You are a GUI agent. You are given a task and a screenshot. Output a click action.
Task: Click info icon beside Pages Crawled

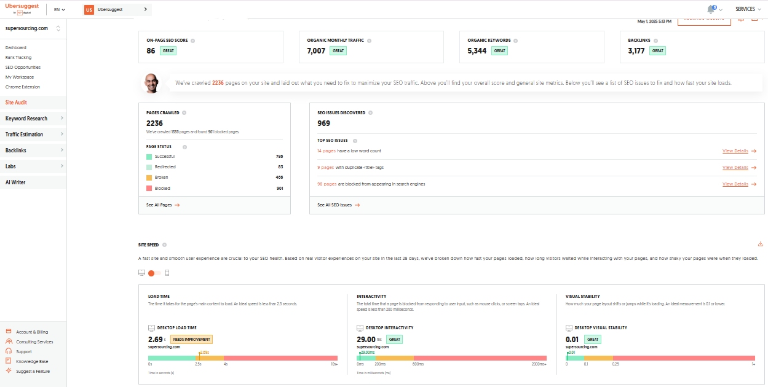coord(184,113)
